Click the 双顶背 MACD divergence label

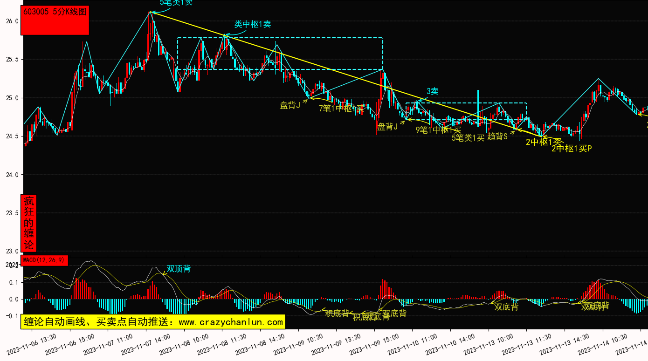tap(179, 269)
